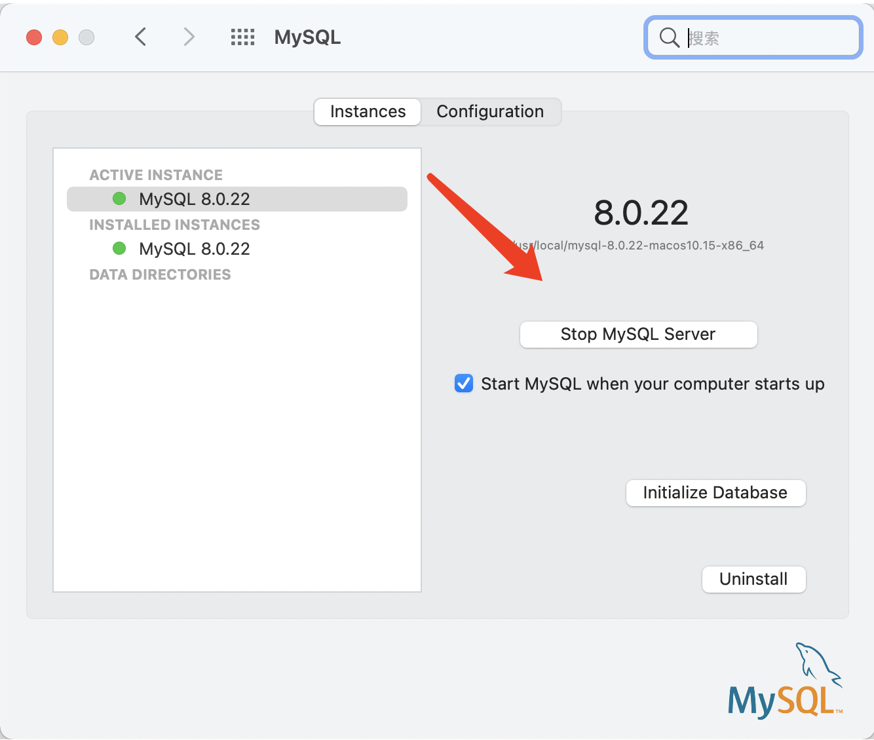The image size is (874, 740).
Task: Click the Data Directories section heading
Action: [160, 274]
